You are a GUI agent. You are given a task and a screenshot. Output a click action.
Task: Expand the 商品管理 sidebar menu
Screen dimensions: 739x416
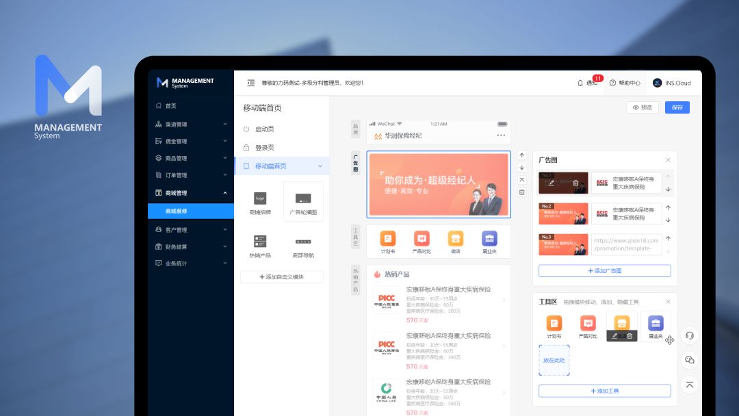(x=191, y=158)
